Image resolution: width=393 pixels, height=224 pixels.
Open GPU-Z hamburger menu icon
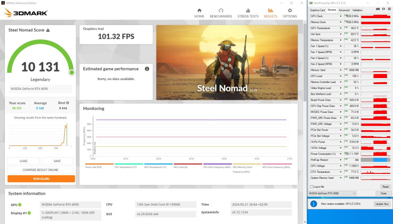point(389,9)
